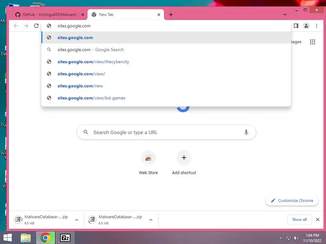Click the second MalwareDatabase zip file icon
This screenshot has width=326, height=244.
click(92, 220)
